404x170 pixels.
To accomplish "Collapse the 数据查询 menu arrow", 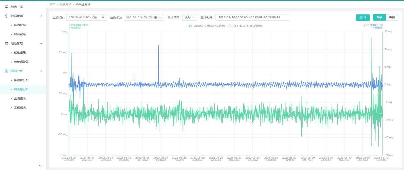I will click(41, 16).
